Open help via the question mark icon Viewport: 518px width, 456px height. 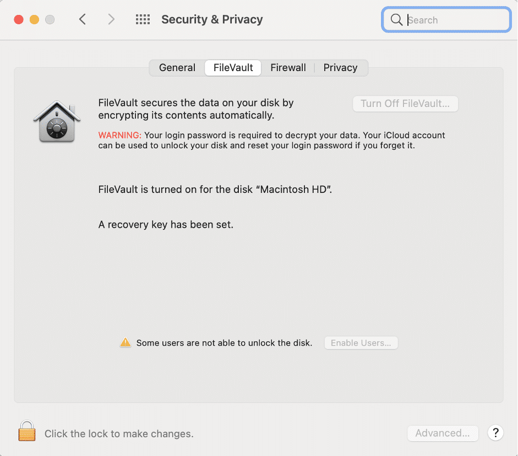tap(495, 433)
